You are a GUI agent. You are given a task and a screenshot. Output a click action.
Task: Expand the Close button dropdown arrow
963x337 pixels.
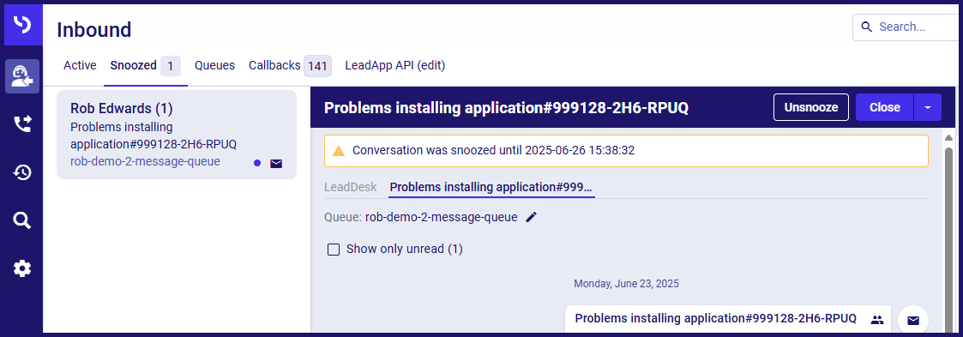tap(928, 107)
